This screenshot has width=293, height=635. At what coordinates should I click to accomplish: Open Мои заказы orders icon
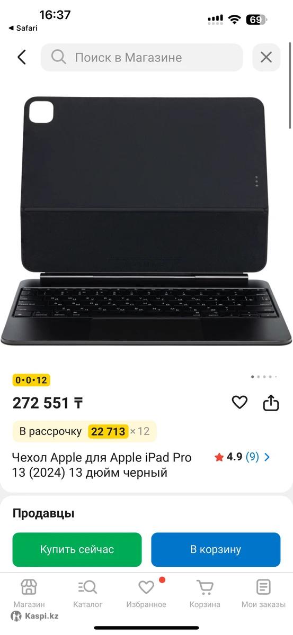pos(263,593)
